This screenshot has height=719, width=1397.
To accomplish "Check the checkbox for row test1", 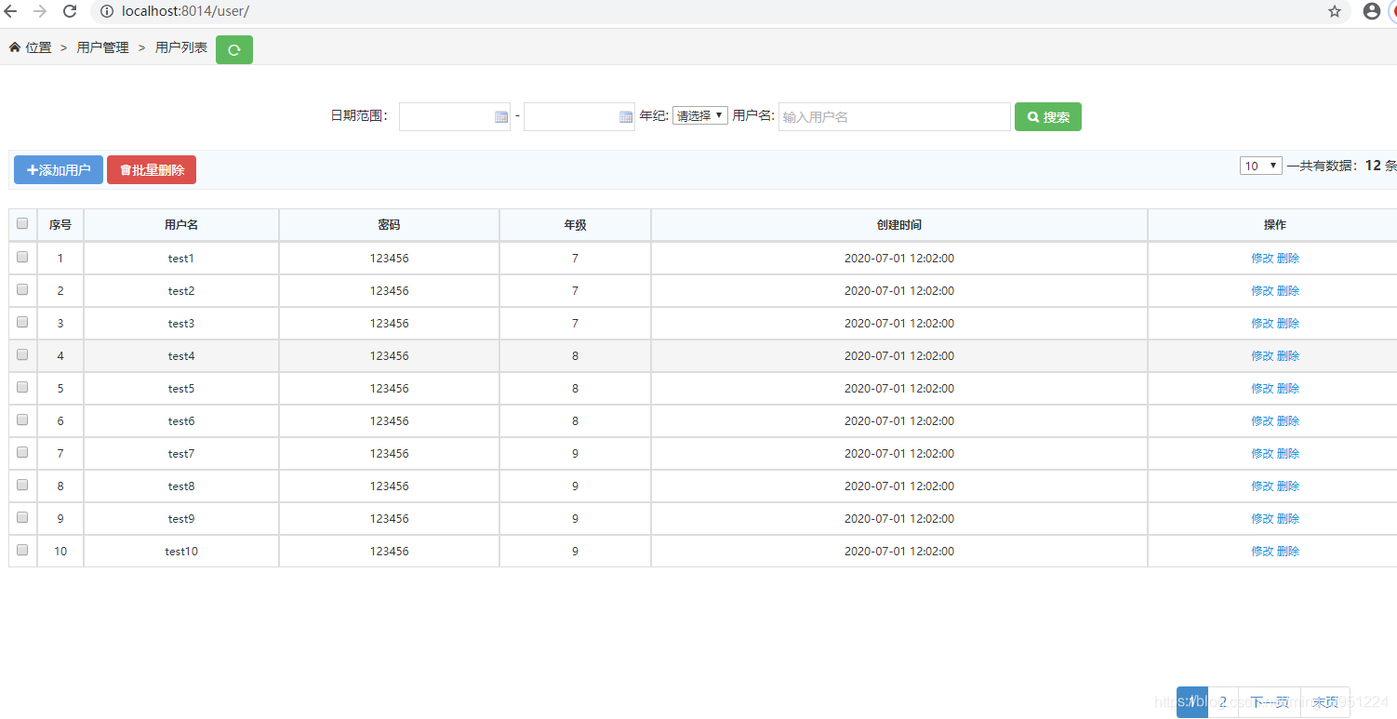I will (22, 258).
